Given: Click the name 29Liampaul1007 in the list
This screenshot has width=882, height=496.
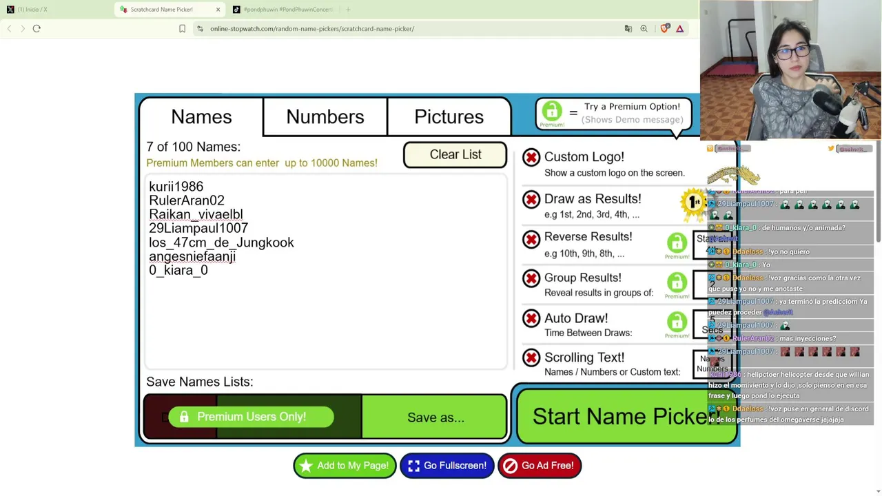Looking at the screenshot, I should point(198,228).
